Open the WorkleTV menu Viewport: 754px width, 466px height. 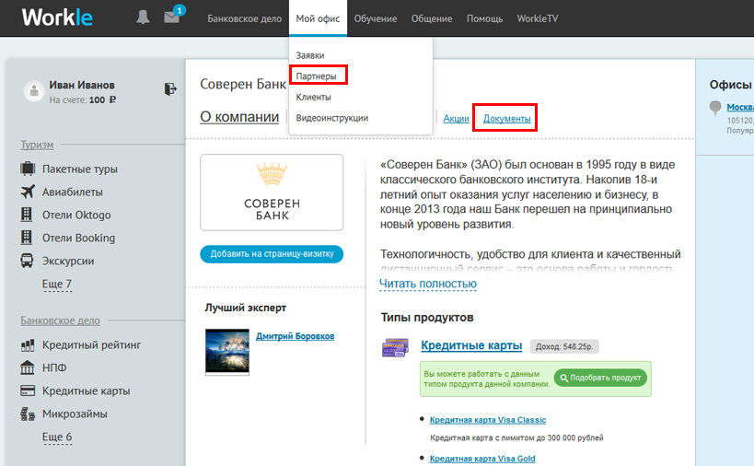(x=538, y=18)
